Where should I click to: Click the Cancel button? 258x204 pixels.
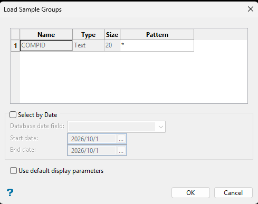coord(233,193)
